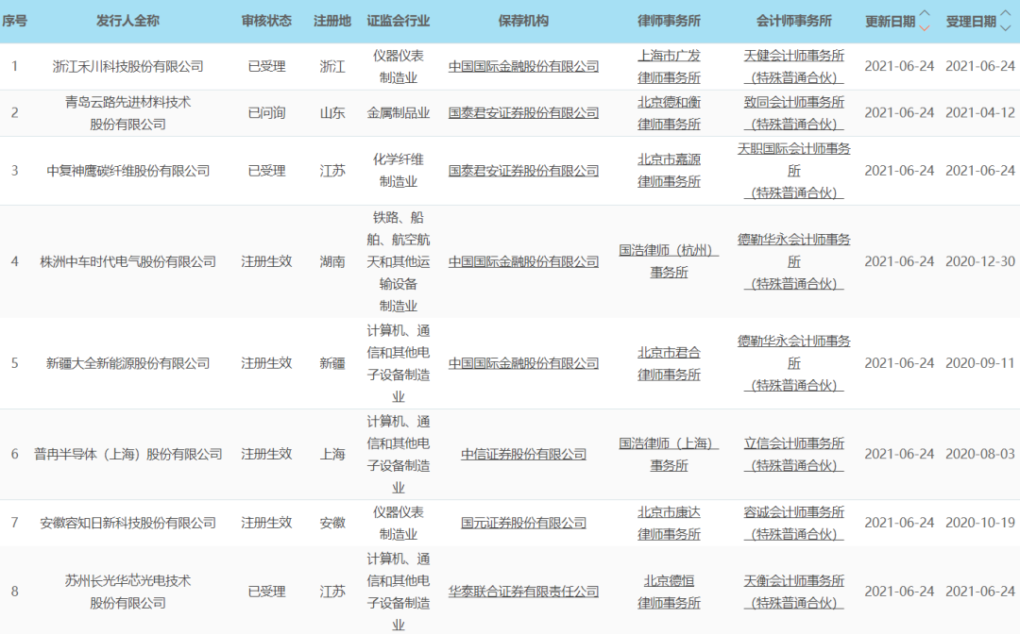1020x634 pixels.
Task: Open 国浩律师（上海）事务所 link
Action: 669,454
